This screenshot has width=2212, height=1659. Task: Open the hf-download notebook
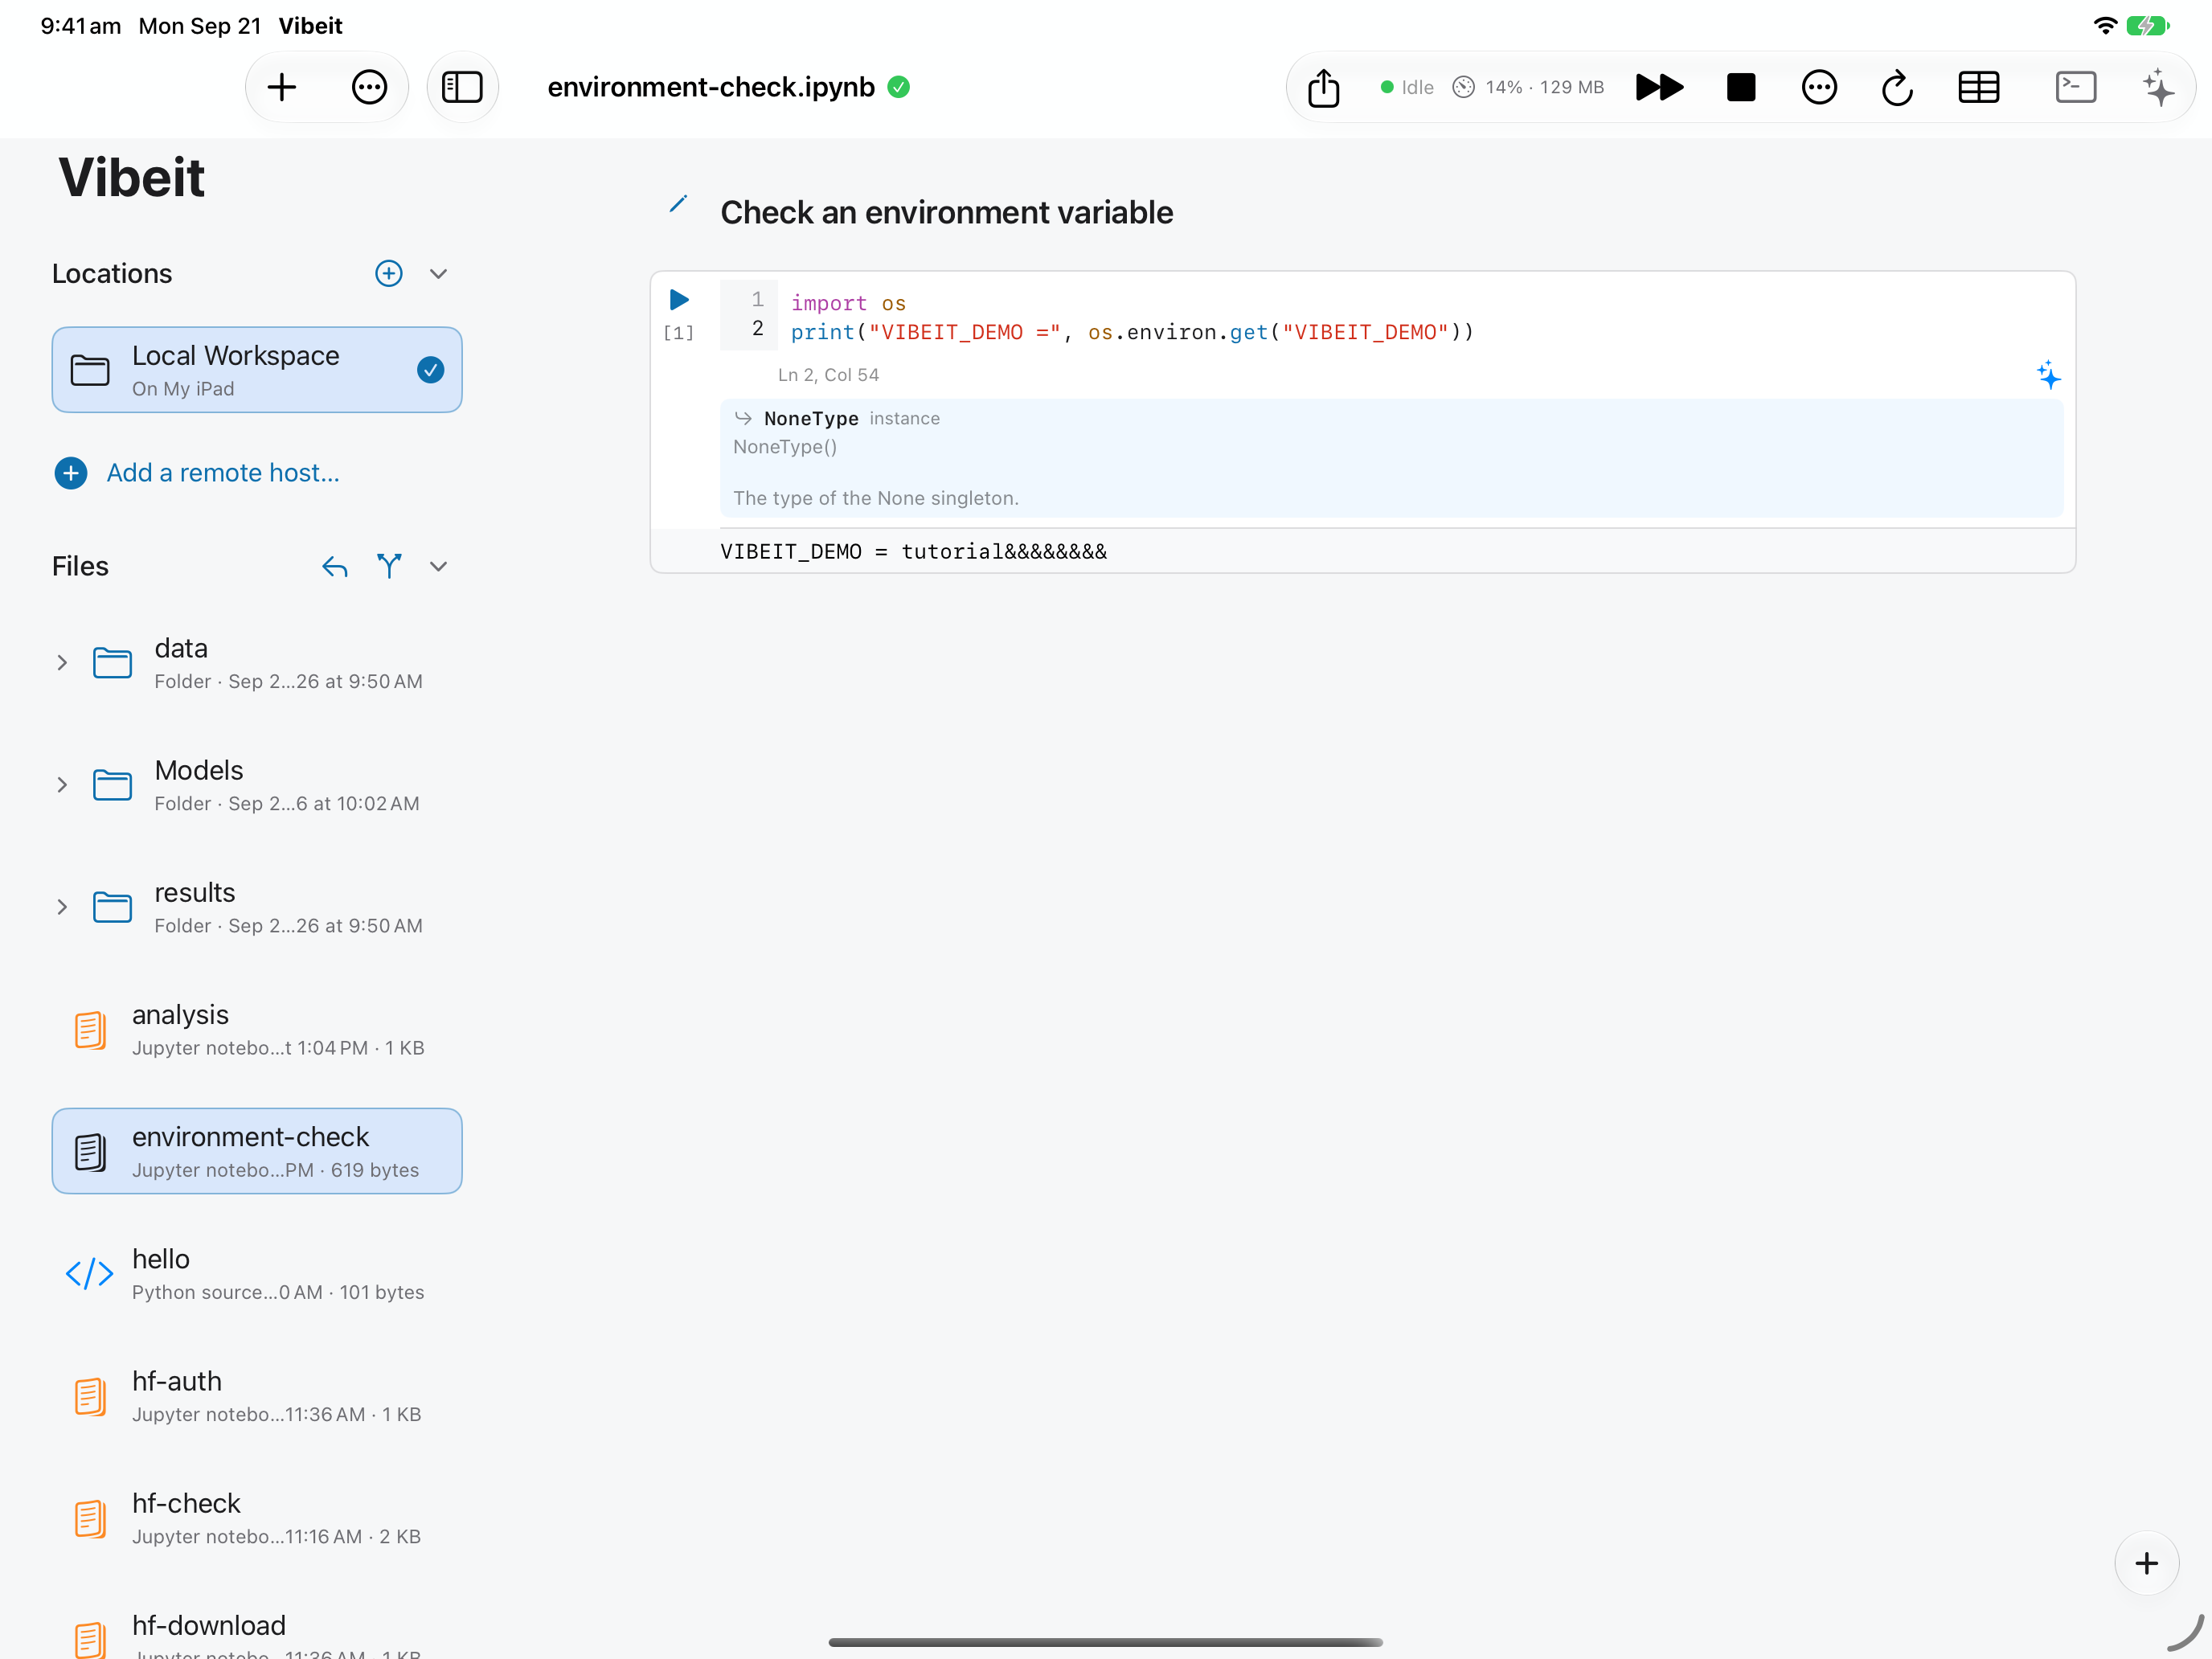(257, 1634)
